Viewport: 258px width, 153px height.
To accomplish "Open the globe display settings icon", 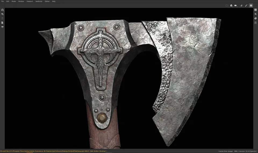I will (x=256, y=18).
